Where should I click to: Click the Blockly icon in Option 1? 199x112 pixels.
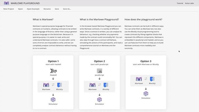59,85
